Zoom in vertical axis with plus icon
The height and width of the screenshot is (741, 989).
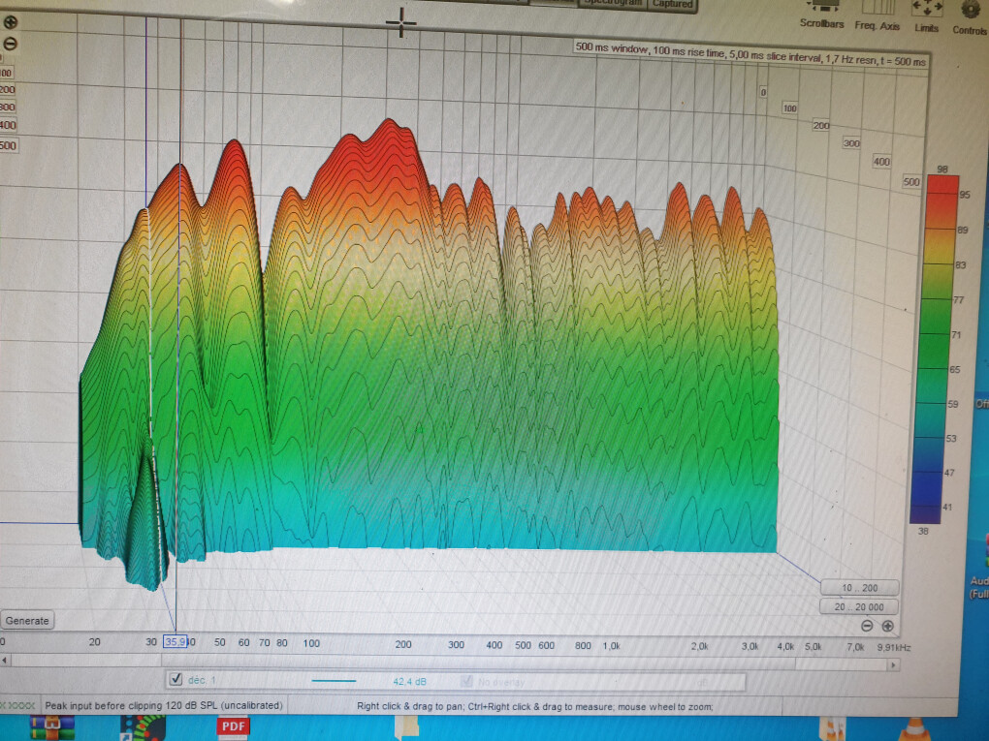tap(10, 22)
